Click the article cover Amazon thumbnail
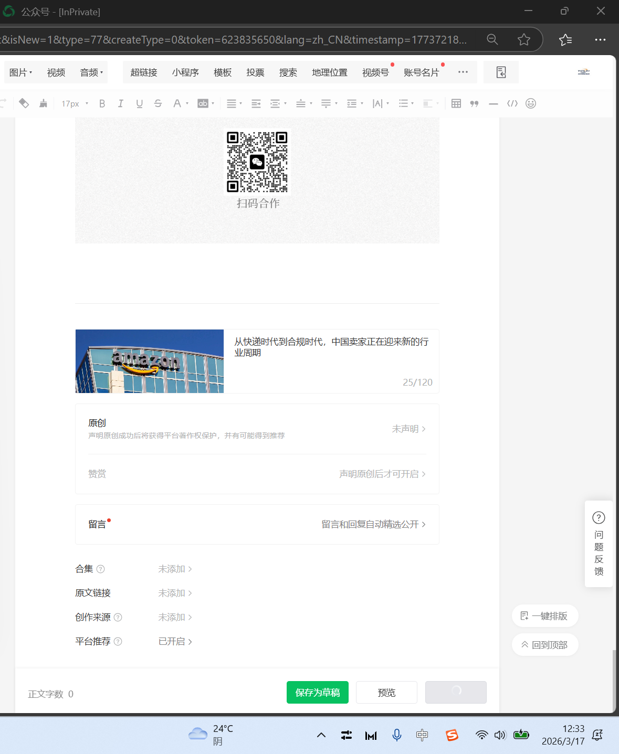 click(150, 361)
